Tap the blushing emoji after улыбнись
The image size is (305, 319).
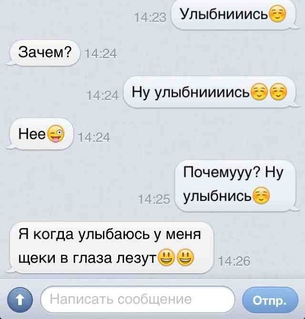point(261,196)
